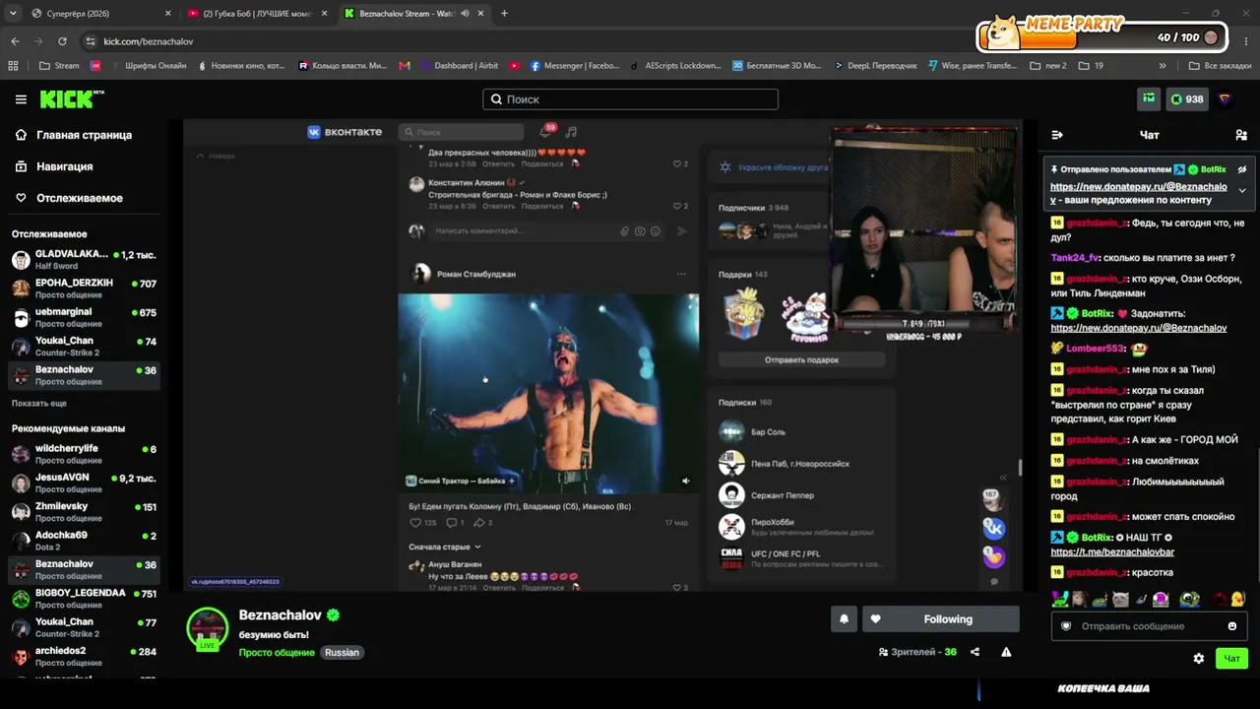Open Adochka69 recommended channel
This screenshot has height=709, width=1260.
pyautogui.click(x=85, y=542)
